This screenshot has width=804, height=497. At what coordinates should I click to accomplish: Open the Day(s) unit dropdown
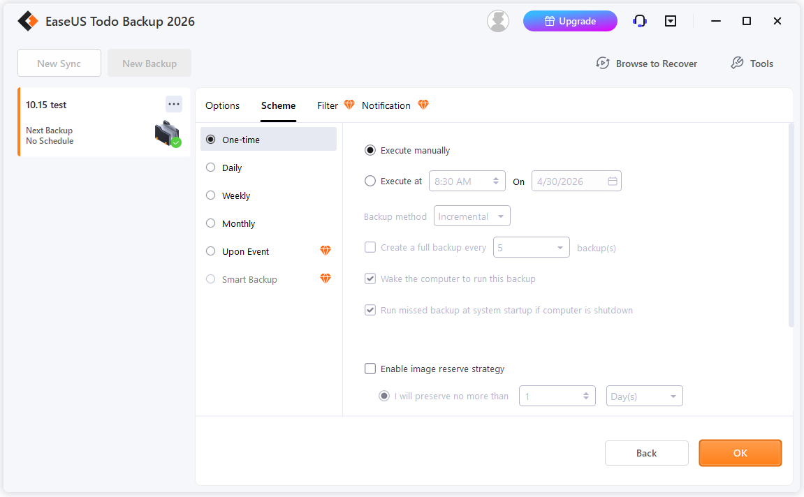tap(645, 396)
